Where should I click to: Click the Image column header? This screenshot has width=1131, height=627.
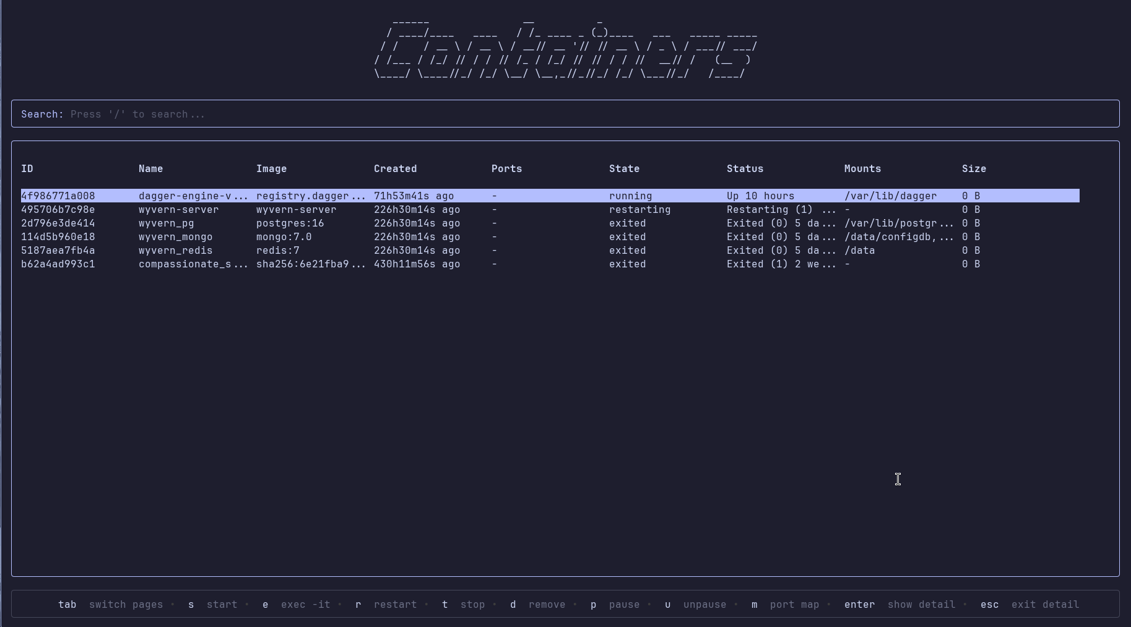tap(271, 168)
